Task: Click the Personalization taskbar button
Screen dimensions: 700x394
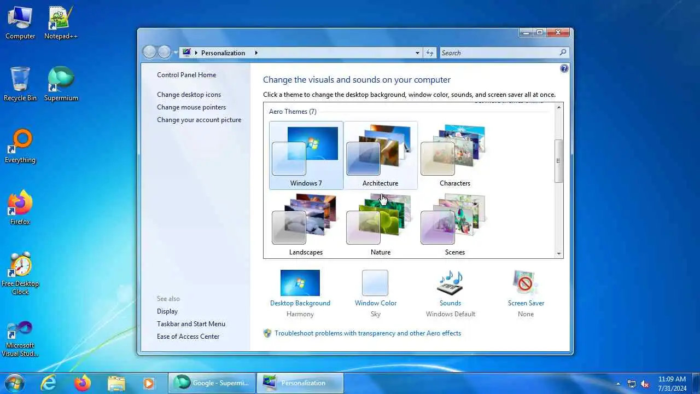Action: tap(300, 383)
